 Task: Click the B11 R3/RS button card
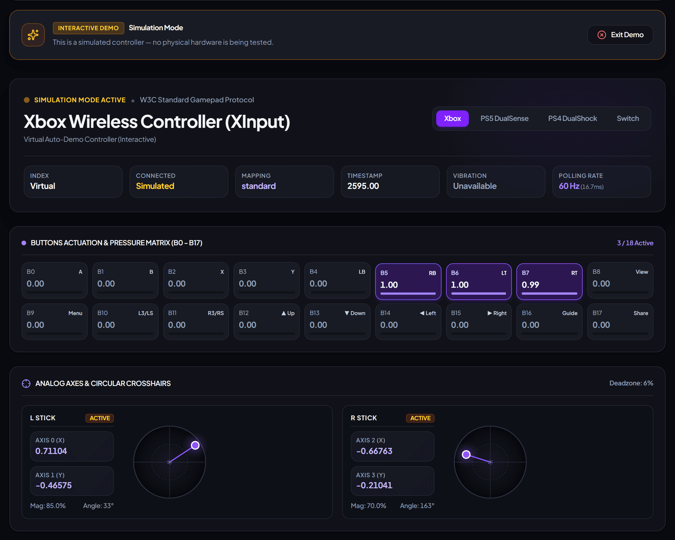tap(196, 322)
